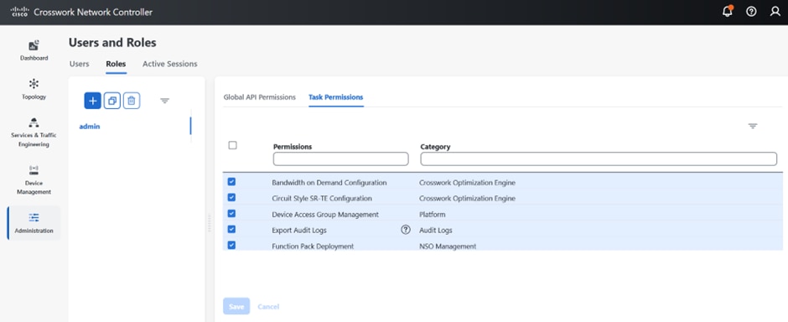This screenshot has height=322, width=788.
Task: Add a new role with plus button
Action: [x=92, y=101]
